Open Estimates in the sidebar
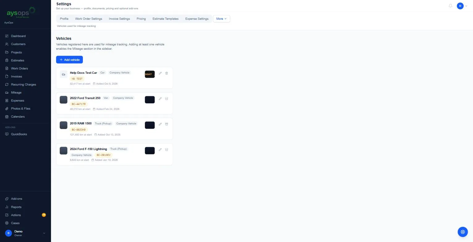Screen dimensions: 473x242 pyautogui.click(x=25, y=60)
